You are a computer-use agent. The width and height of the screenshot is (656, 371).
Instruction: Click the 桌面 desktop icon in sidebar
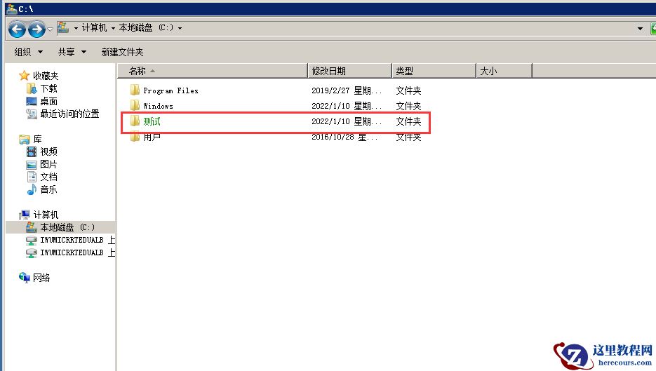32,101
